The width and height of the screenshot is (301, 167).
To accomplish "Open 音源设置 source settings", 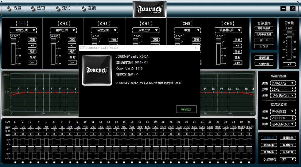I will pos(264,58).
